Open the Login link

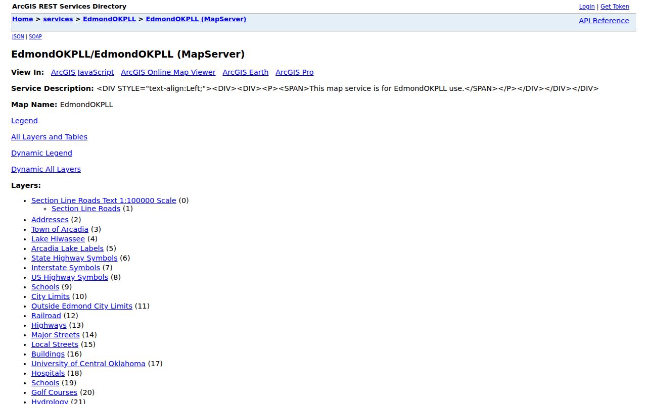587,7
